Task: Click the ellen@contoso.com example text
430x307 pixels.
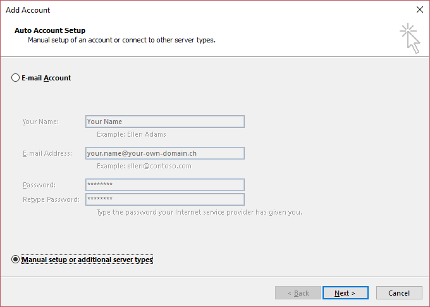Action: click(x=159, y=166)
